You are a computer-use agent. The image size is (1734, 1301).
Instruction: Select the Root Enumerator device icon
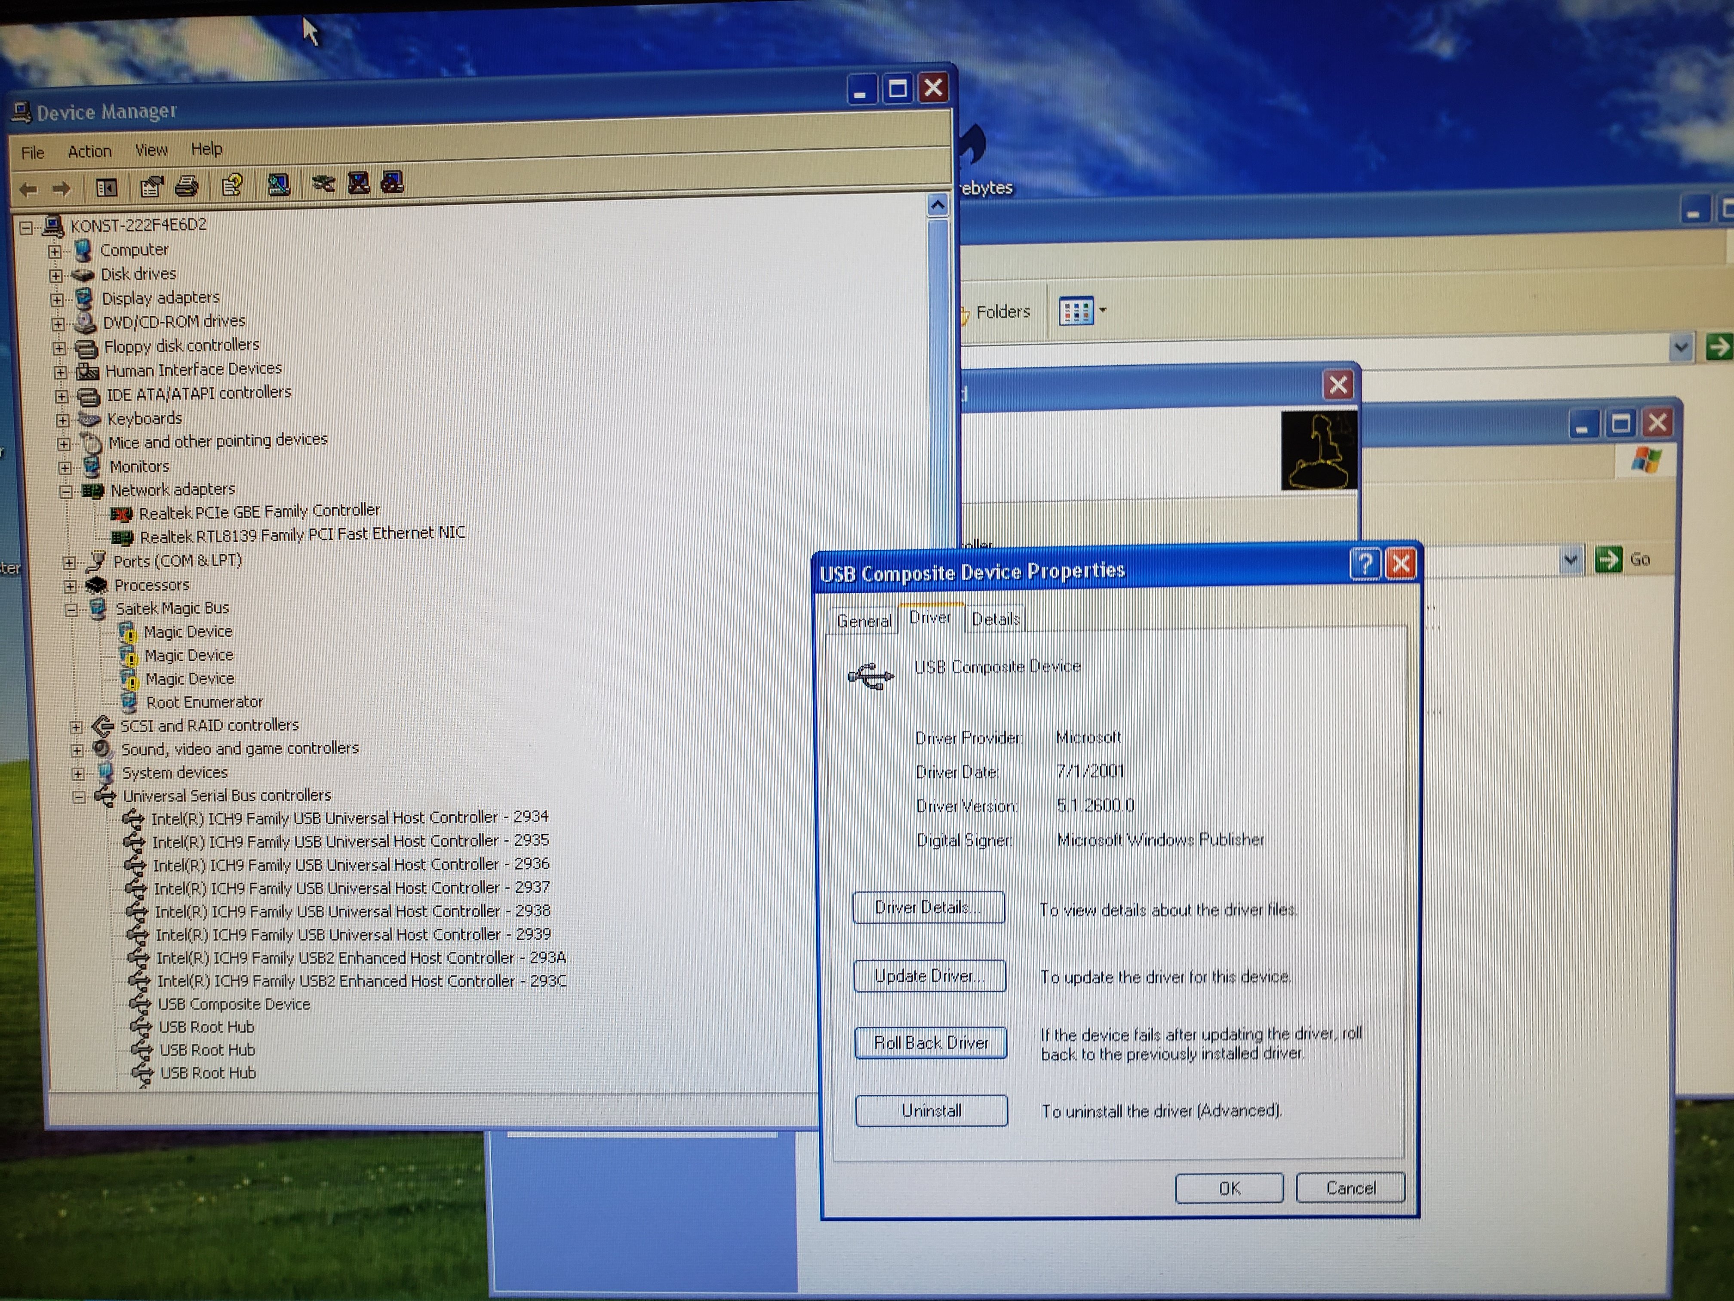click(x=129, y=703)
